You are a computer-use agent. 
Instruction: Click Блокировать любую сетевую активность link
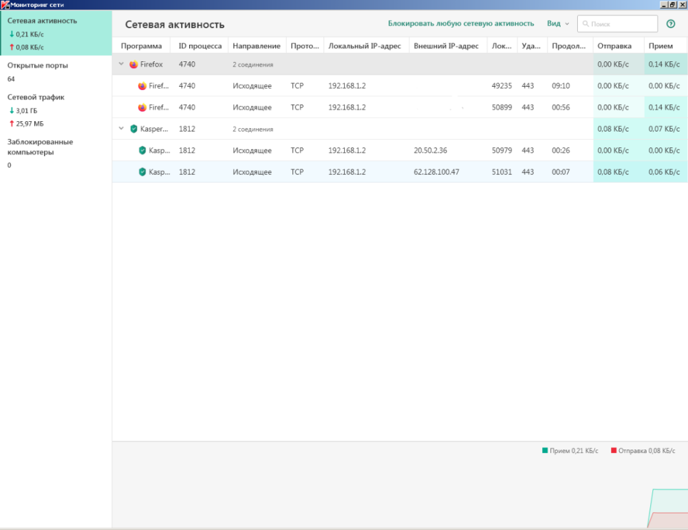[462, 24]
